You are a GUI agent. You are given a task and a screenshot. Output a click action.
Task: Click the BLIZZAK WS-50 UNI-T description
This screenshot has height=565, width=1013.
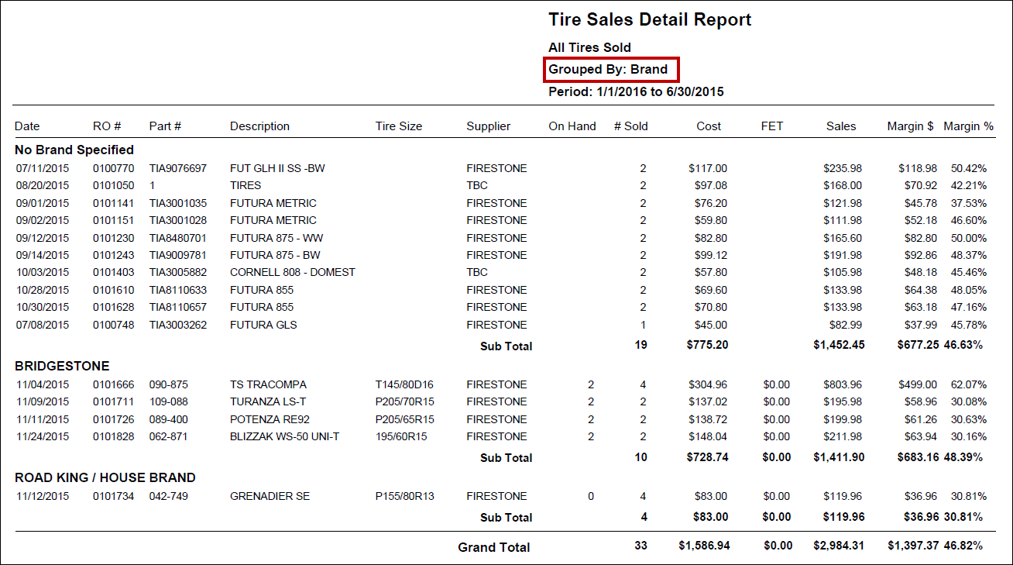click(x=285, y=436)
